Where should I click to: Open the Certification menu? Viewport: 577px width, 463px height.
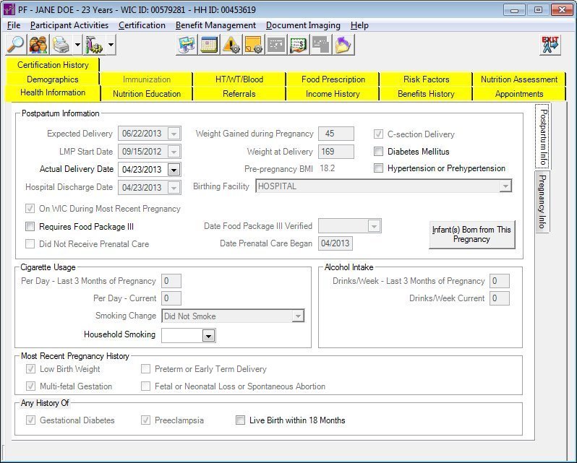pyautogui.click(x=142, y=25)
